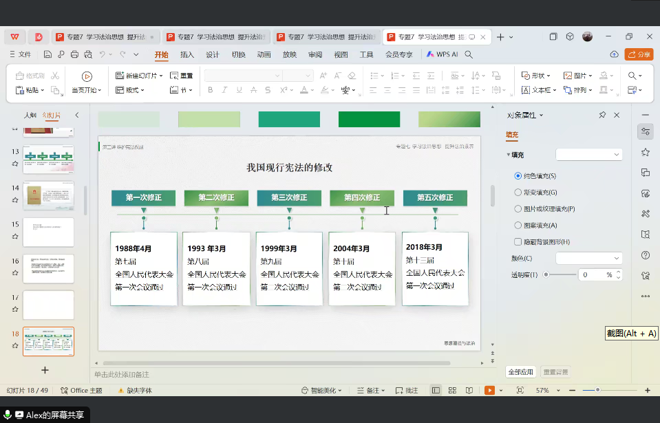Click the WPS AI icon
Screen dimensions: 660x423
442,54
